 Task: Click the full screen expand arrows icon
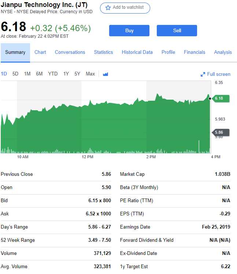coord(203,74)
